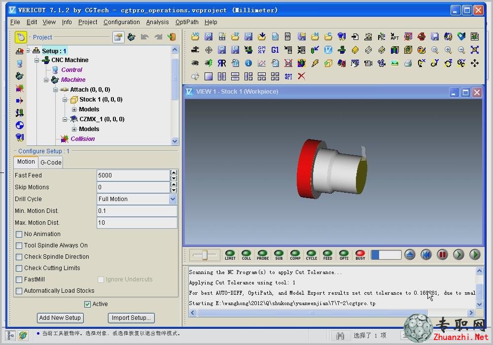Click the printer toolbar icon
493x345 pixels.
click(x=408, y=63)
